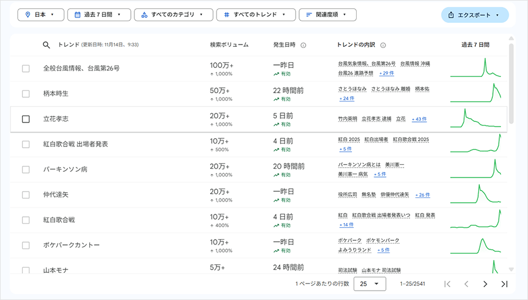Open the 関連度順 sort menu
Screen dimensions: 528x300
[x=327, y=14]
